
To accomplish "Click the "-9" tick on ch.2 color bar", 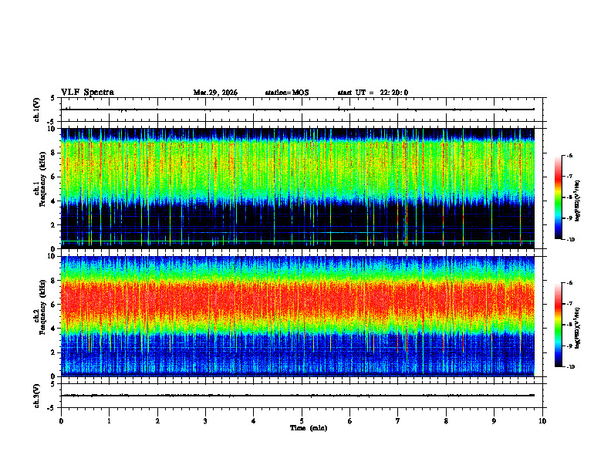I will (569, 346).
